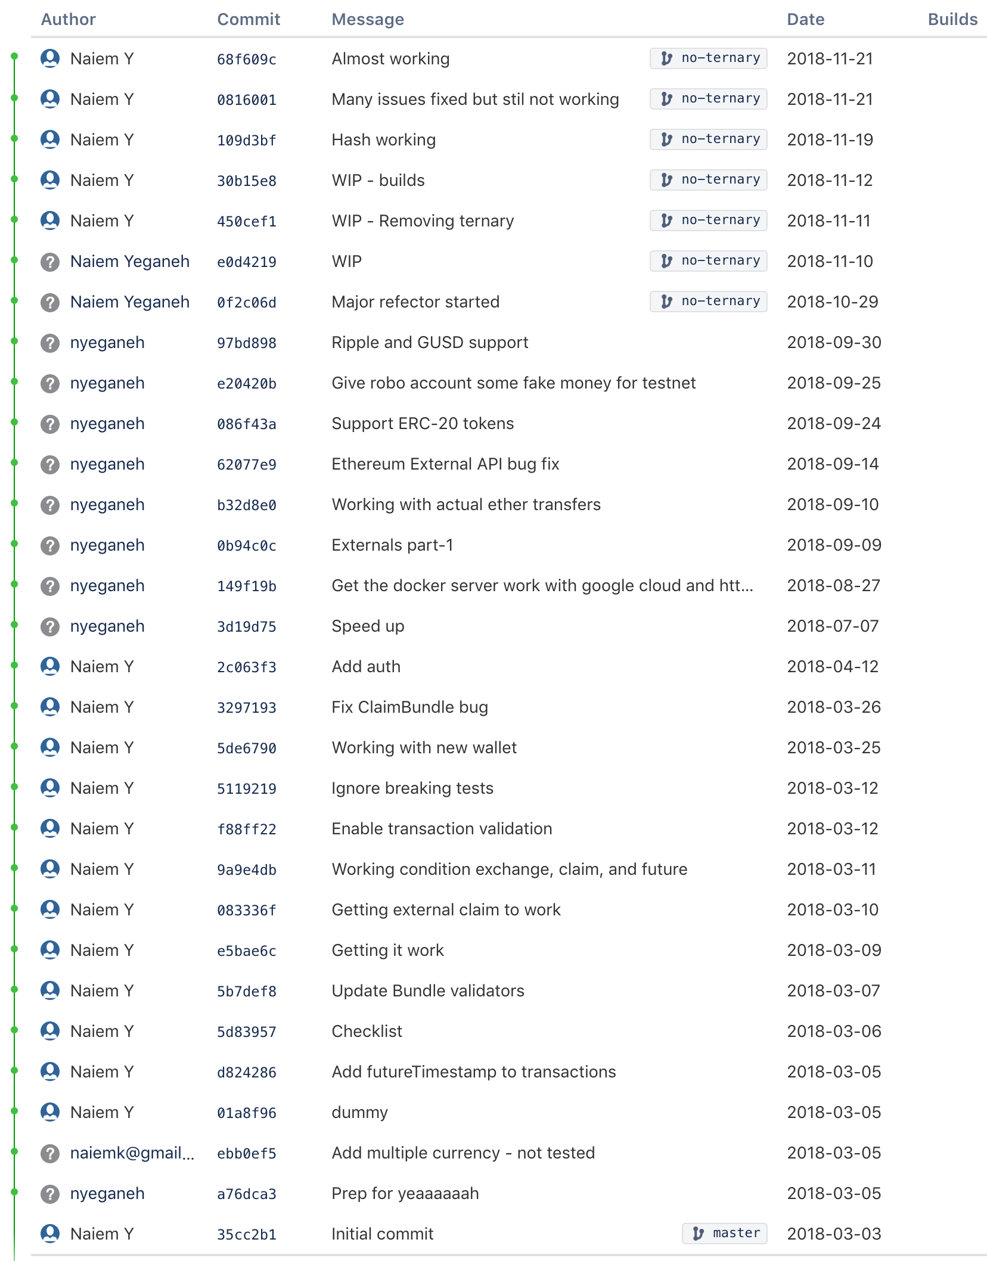Viewport: 987px width, 1261px height.
Task: Click graph node dot for commit e5bae6c
Action: [14, 949]
